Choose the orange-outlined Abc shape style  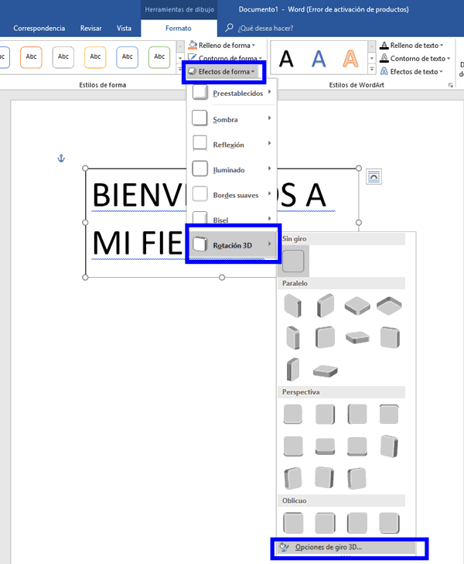point(31,57)
